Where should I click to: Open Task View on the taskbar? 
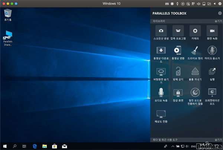24,146
